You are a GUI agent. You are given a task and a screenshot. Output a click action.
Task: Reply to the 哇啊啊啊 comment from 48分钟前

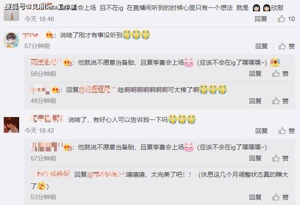tap(255, 101)
